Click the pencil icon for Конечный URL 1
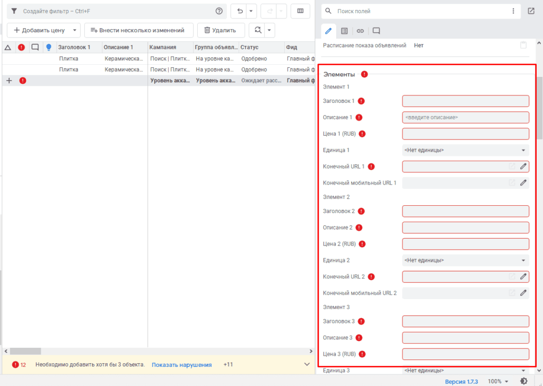This screenshot has height=386, width=543. [x=523, y=166]
